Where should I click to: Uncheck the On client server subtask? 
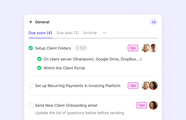pos(39,59)
